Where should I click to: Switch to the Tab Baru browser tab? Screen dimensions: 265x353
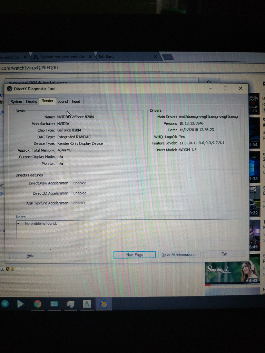click(x=126, y=57)
